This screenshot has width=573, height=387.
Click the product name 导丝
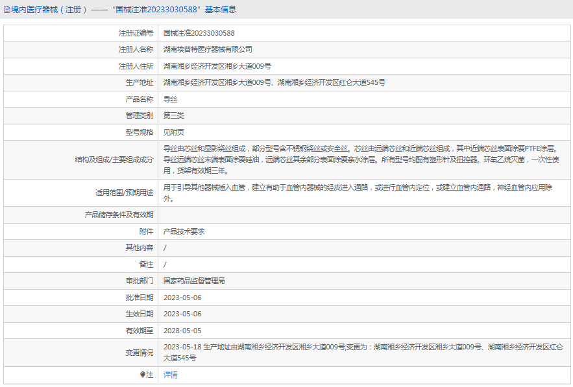pos(170,99)
